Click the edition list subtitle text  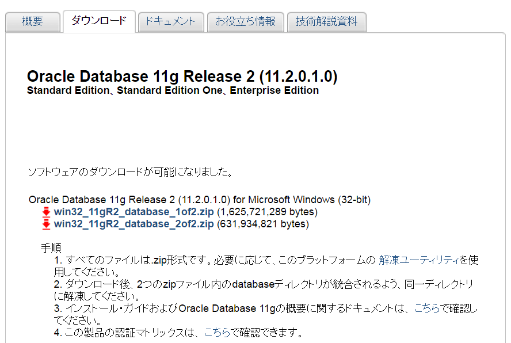173,90
